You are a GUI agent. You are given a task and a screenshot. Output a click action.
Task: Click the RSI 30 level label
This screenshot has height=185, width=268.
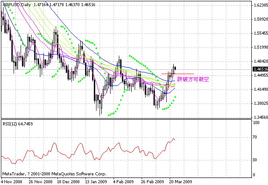point(255,160)
